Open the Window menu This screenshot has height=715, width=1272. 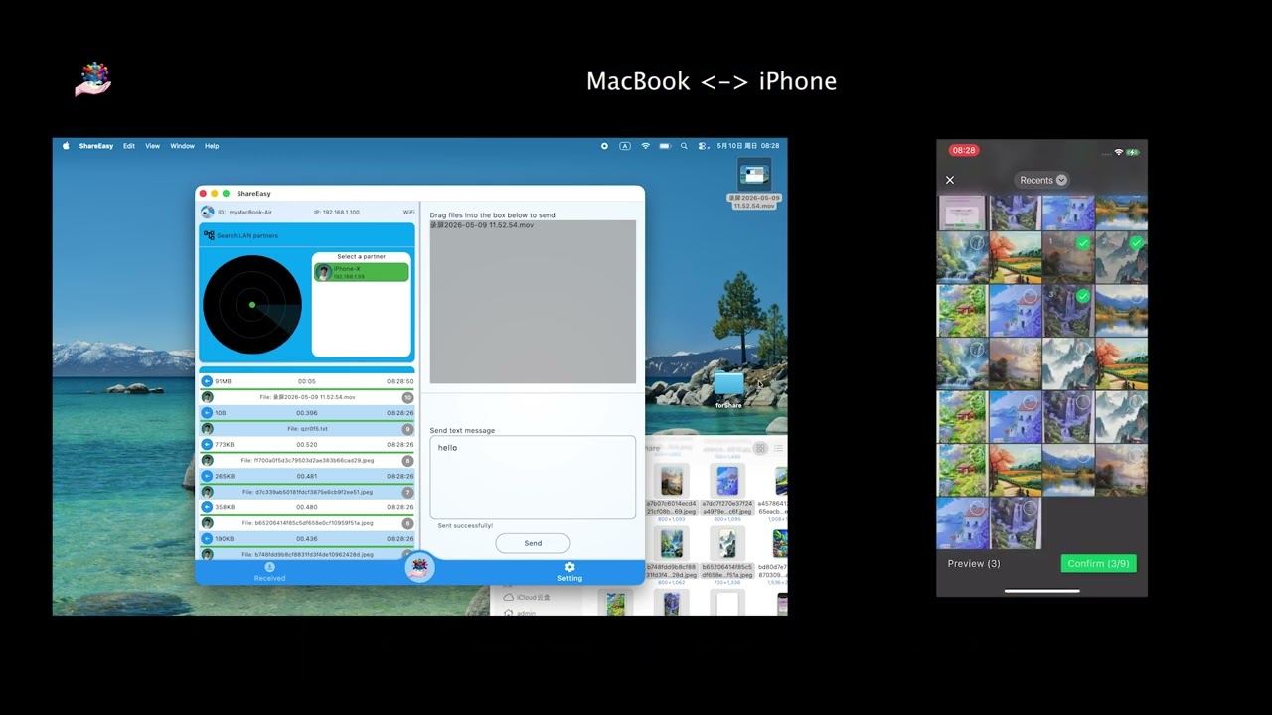coord(182,146)
